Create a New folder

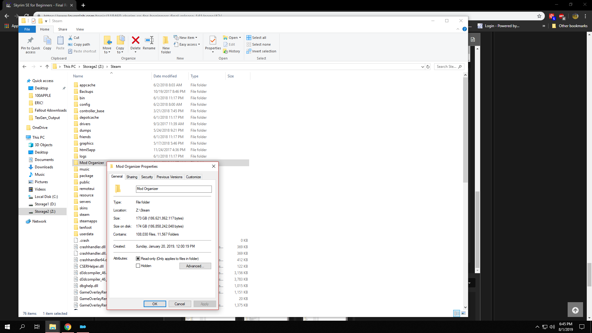click(166, 45)
